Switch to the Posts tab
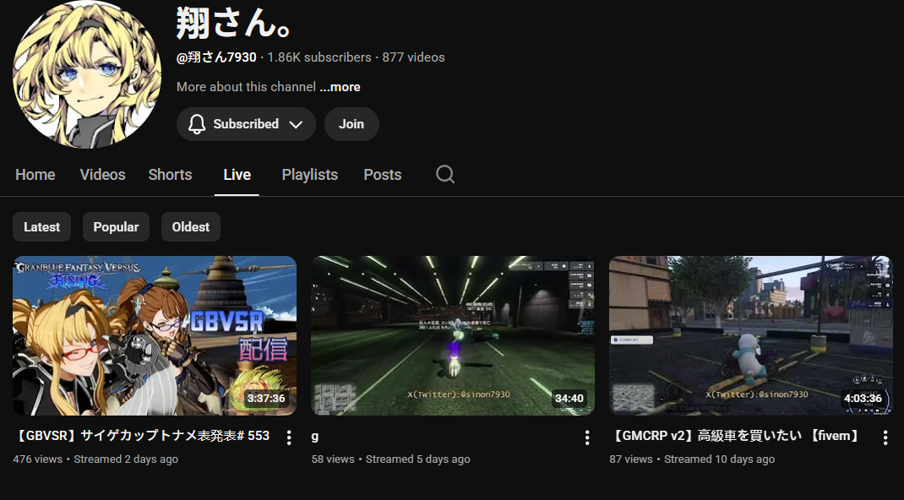Image resolution: width=904 pixels, height=500 pixels. (x=382, y=175)
